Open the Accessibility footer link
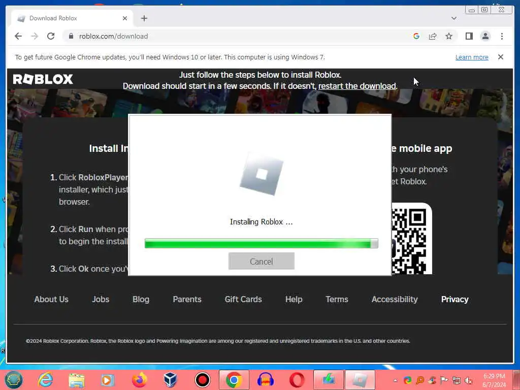 tap(395, 299)
